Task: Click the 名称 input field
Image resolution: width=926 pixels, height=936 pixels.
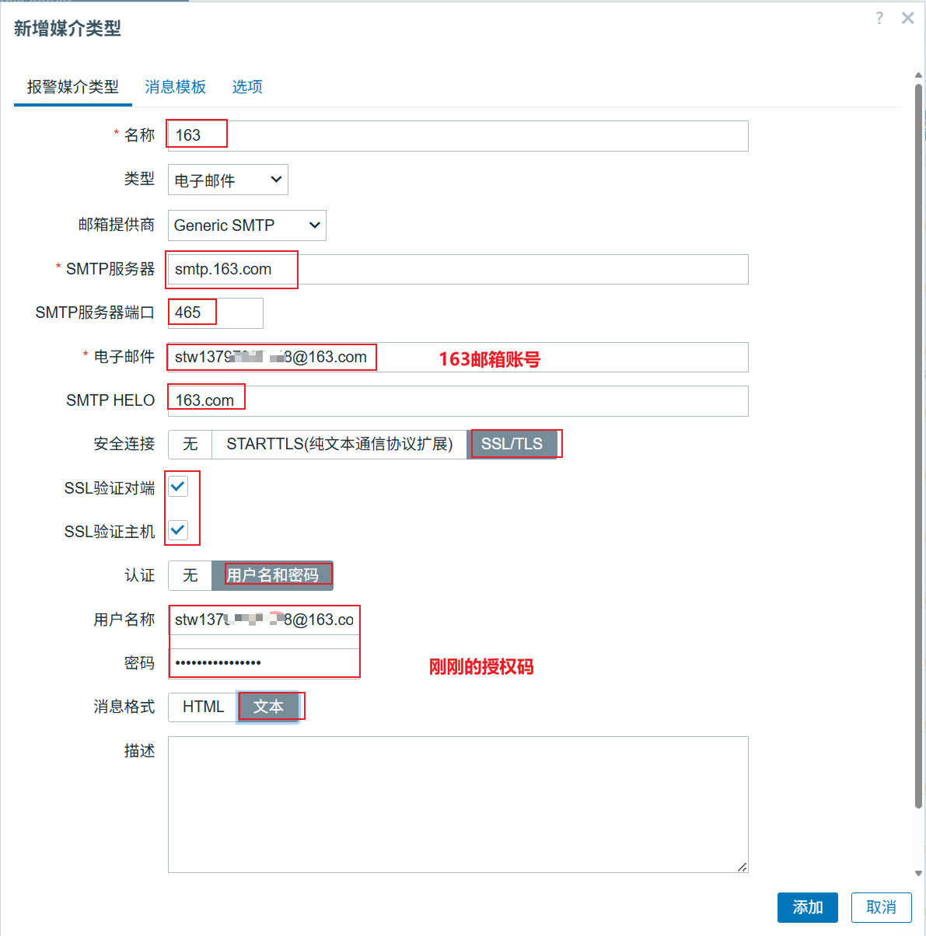Action: click(x=458, y=136)
